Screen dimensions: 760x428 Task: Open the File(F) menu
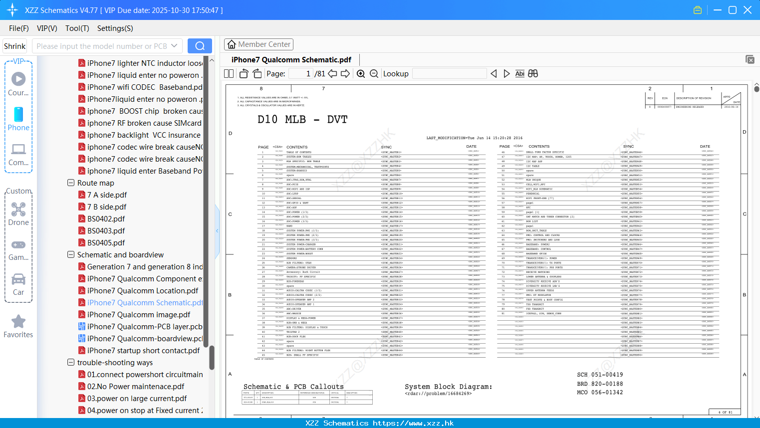[x=19, y=28]
